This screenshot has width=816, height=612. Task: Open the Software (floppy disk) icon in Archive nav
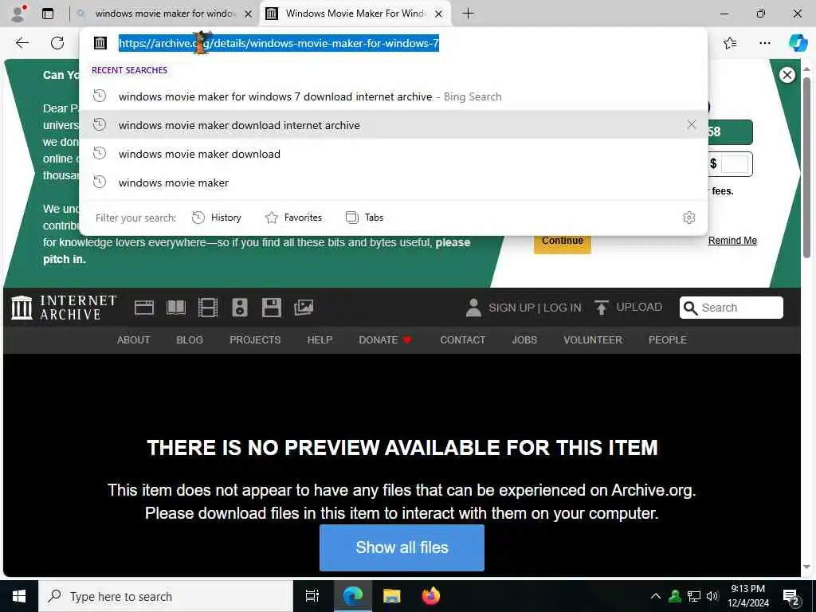(271, 308)
